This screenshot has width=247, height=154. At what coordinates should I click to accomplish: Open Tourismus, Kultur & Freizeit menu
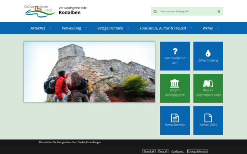[163, 28]
